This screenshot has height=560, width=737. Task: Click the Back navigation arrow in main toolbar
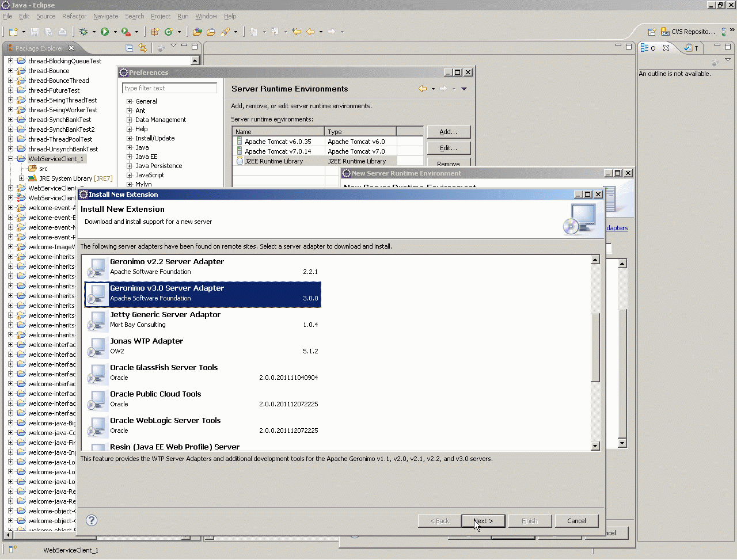[310, 32]
